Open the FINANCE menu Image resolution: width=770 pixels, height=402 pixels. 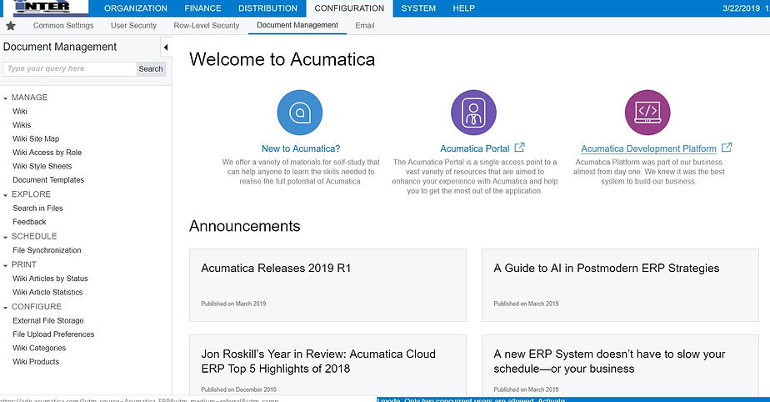click(202, 8)
